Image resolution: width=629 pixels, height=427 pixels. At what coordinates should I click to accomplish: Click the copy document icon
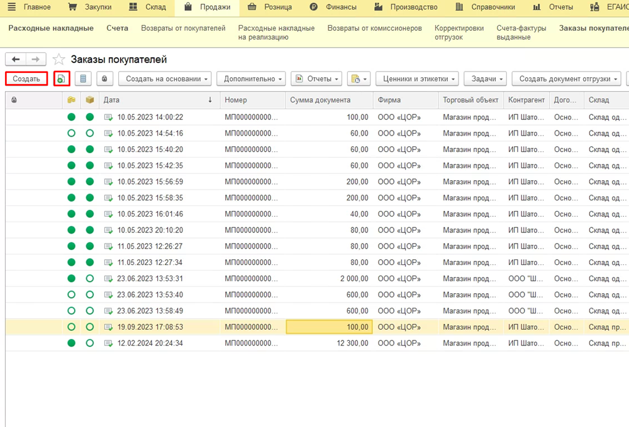(62, 79)
